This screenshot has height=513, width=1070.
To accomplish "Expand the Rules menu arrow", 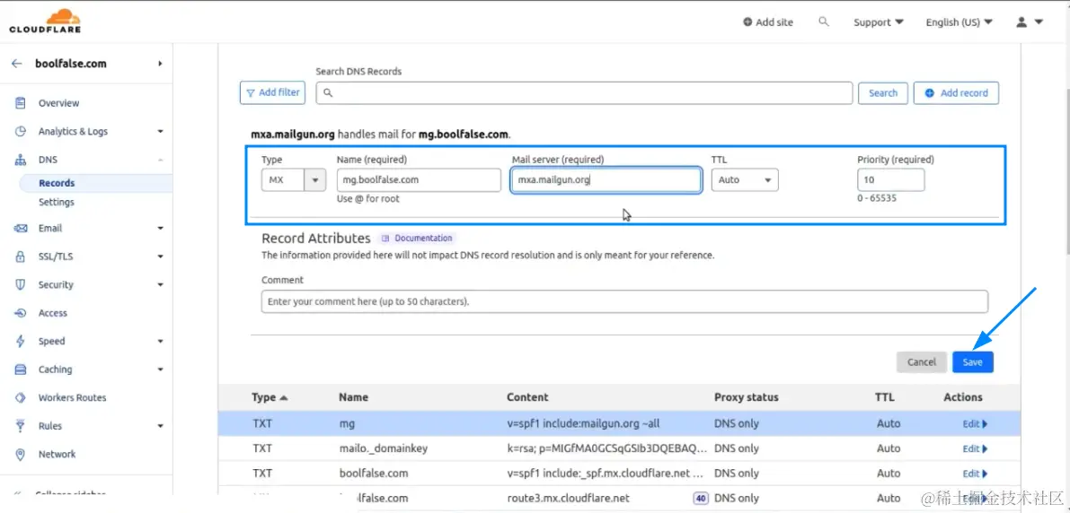I will click(160, 426).
